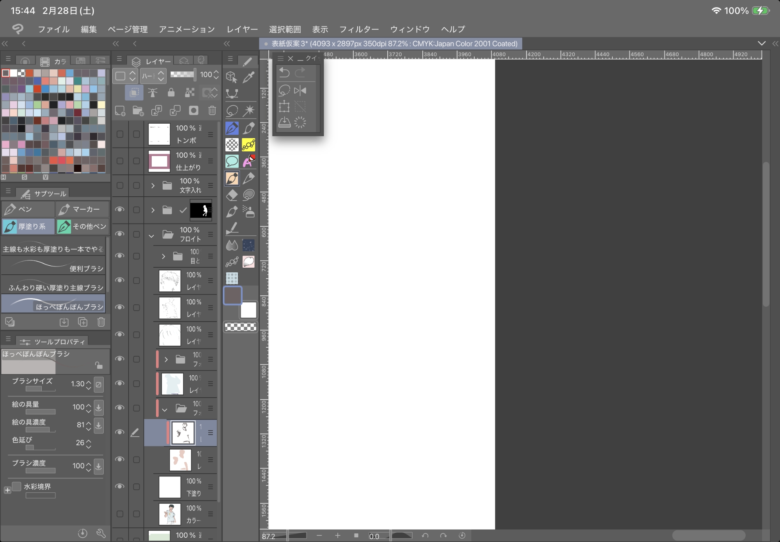Screen dimensions: 780x542
Task: Show the トンボ layer
Action: [x=120, y=134]
